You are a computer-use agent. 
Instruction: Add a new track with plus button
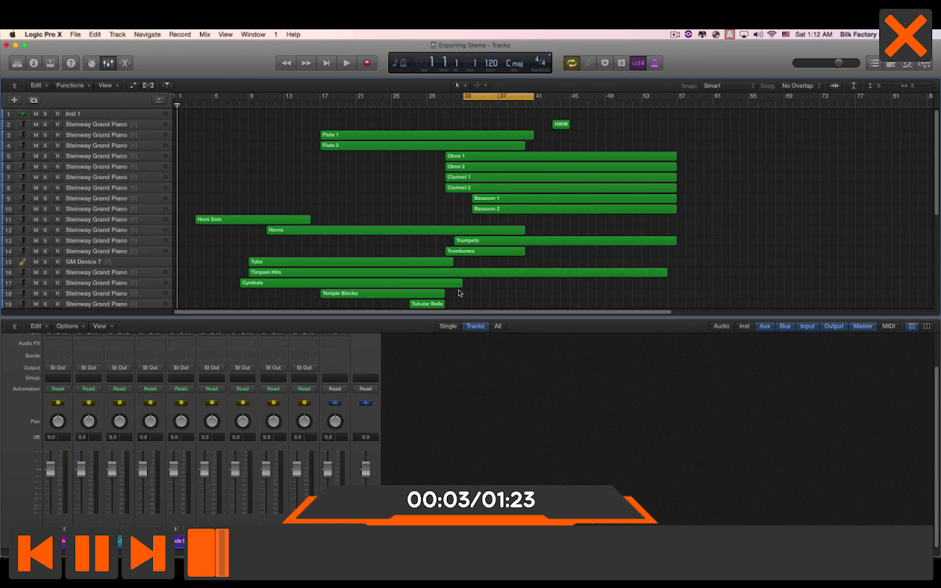tap(14, 100)
